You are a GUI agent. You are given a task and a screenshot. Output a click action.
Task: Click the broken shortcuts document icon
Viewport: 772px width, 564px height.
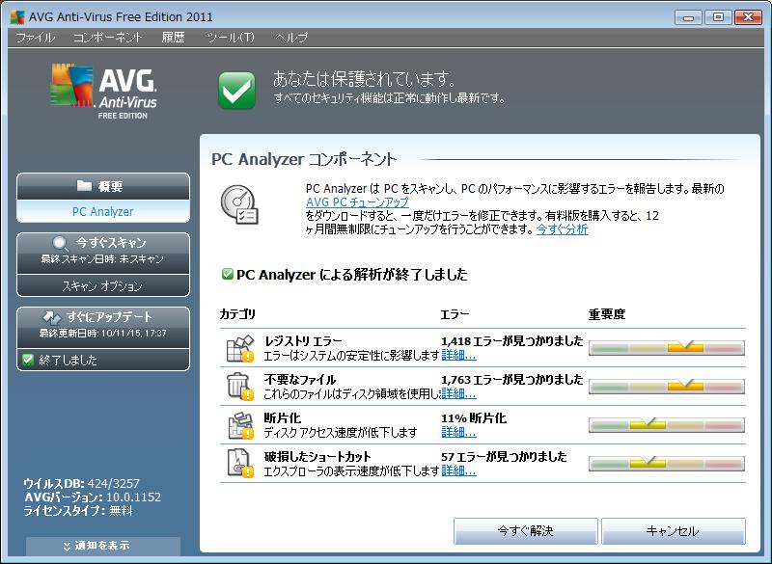pos(239,463)
